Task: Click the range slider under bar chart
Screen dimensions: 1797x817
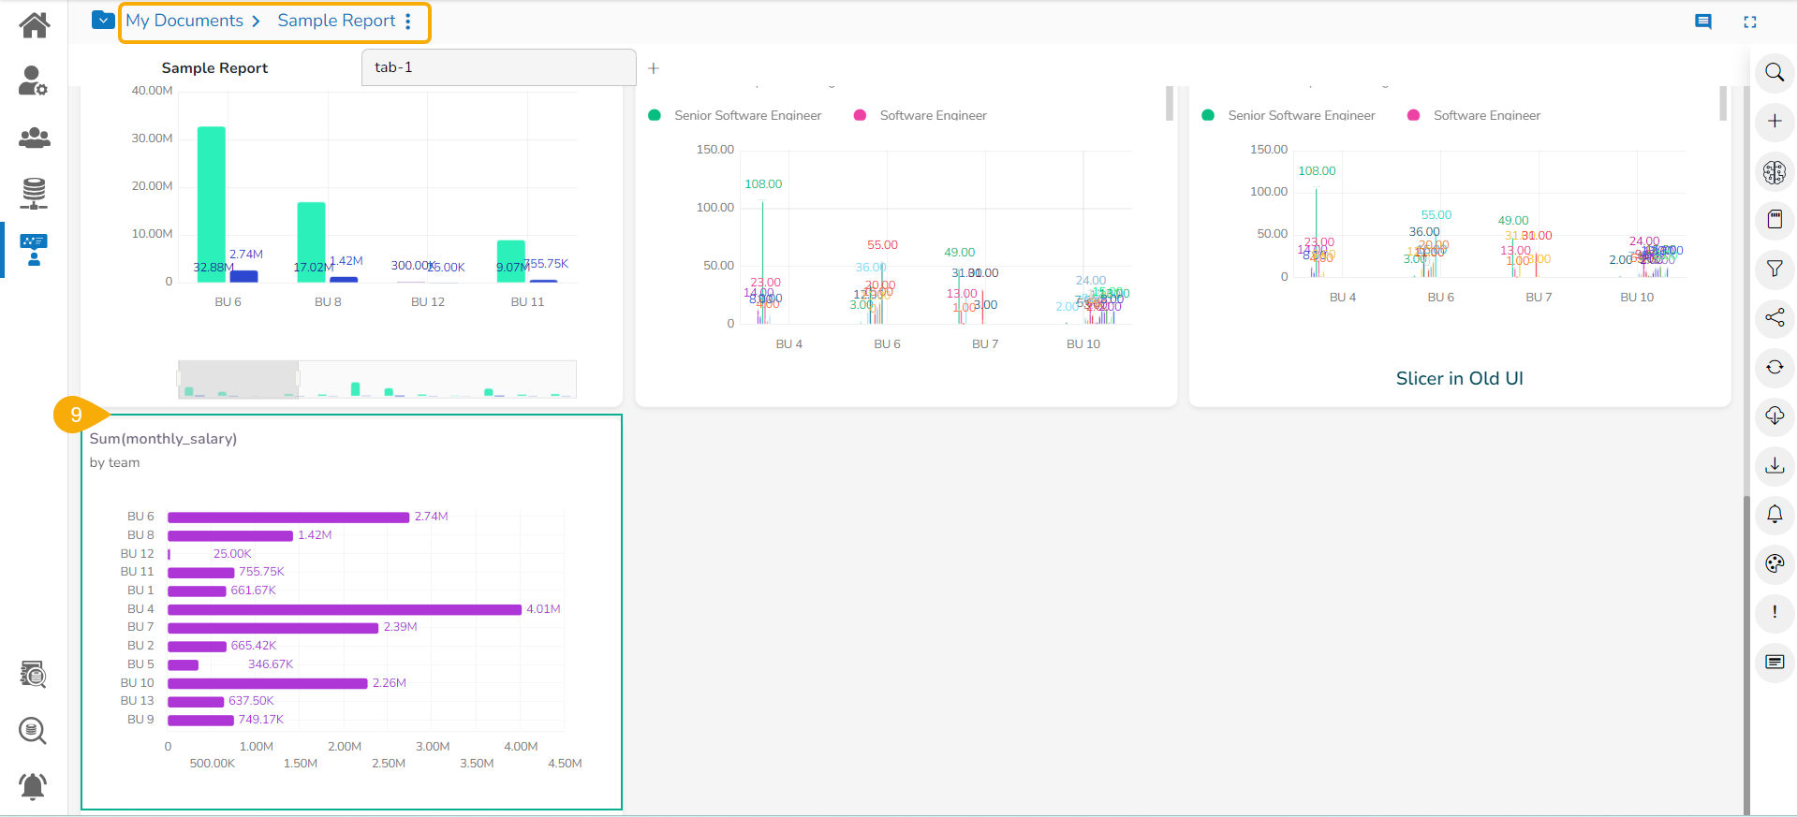Action: pos(377,379)
